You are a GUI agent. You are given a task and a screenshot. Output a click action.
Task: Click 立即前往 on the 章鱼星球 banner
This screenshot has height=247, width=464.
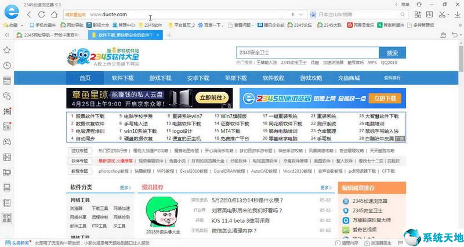tap(213, 97)
